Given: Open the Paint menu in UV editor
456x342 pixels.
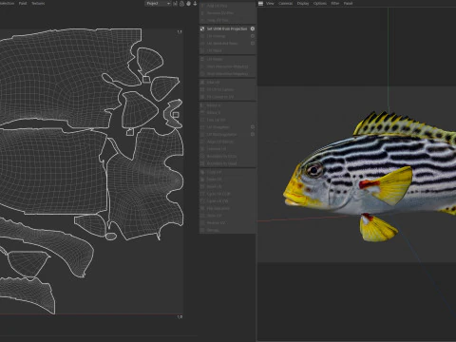Looking at the screenshot, I should point(23,4).
